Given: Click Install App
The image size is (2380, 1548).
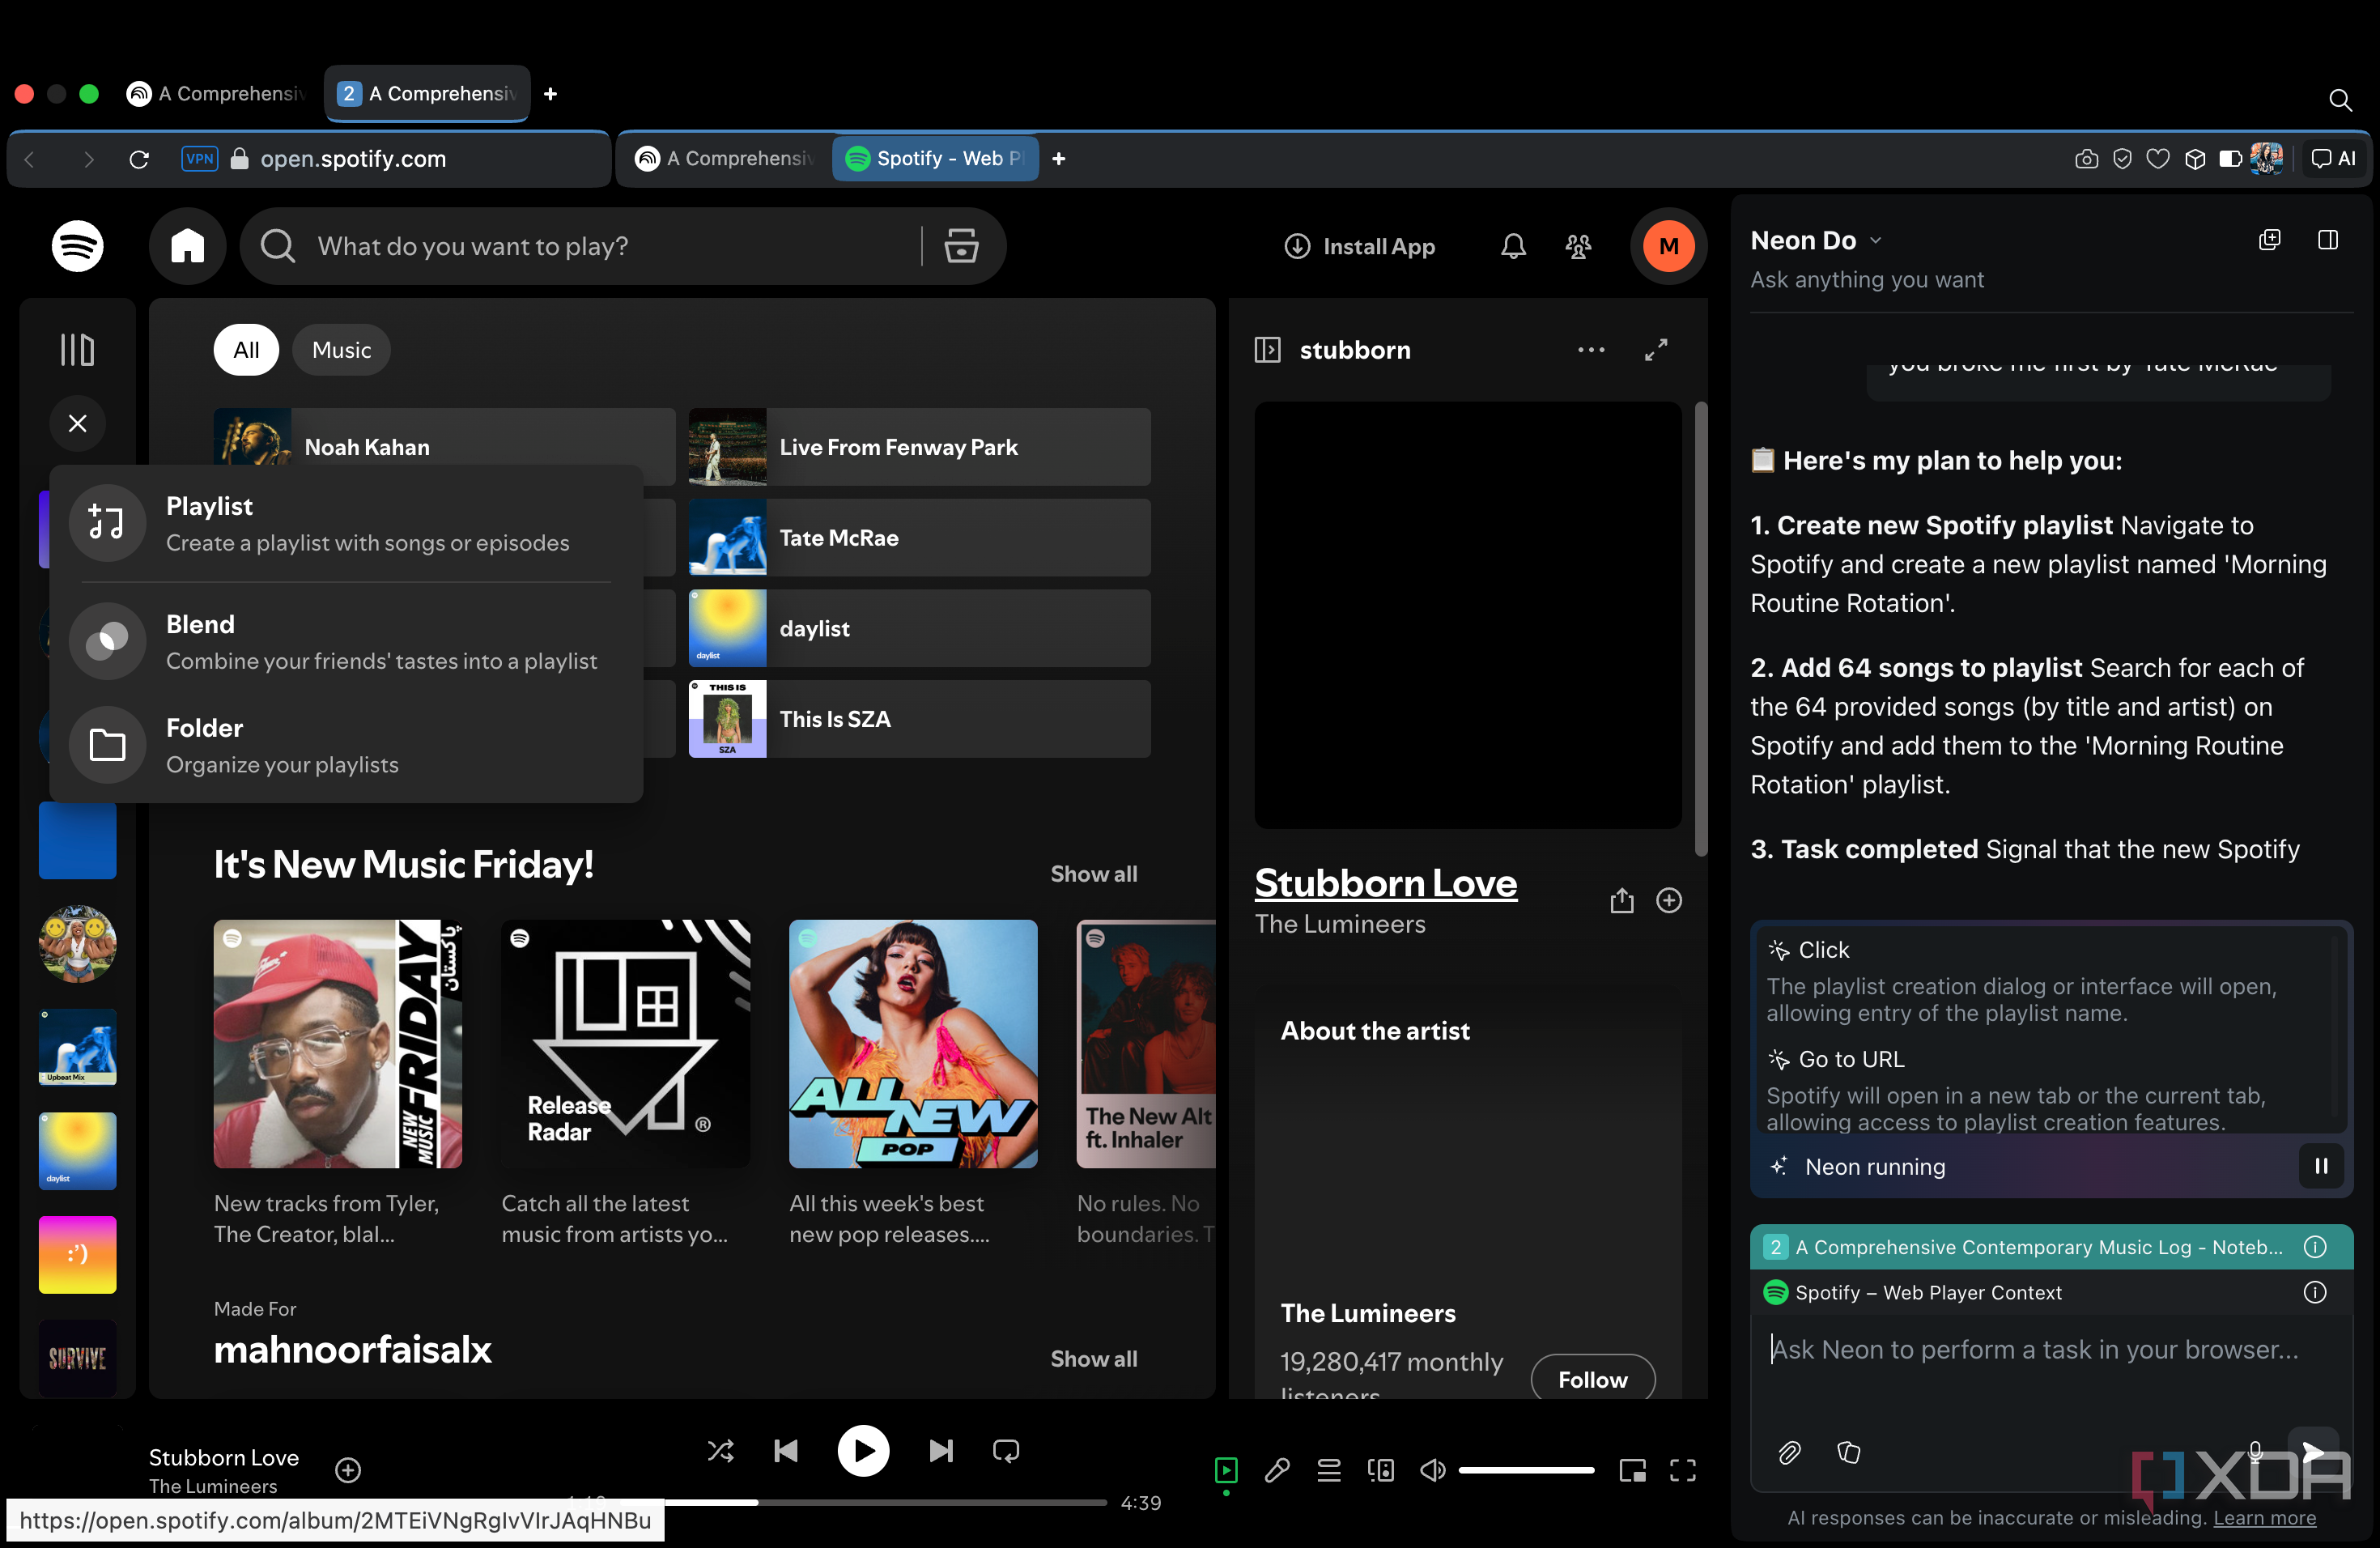Looking at the screenshot, I should pos(1360,246).
